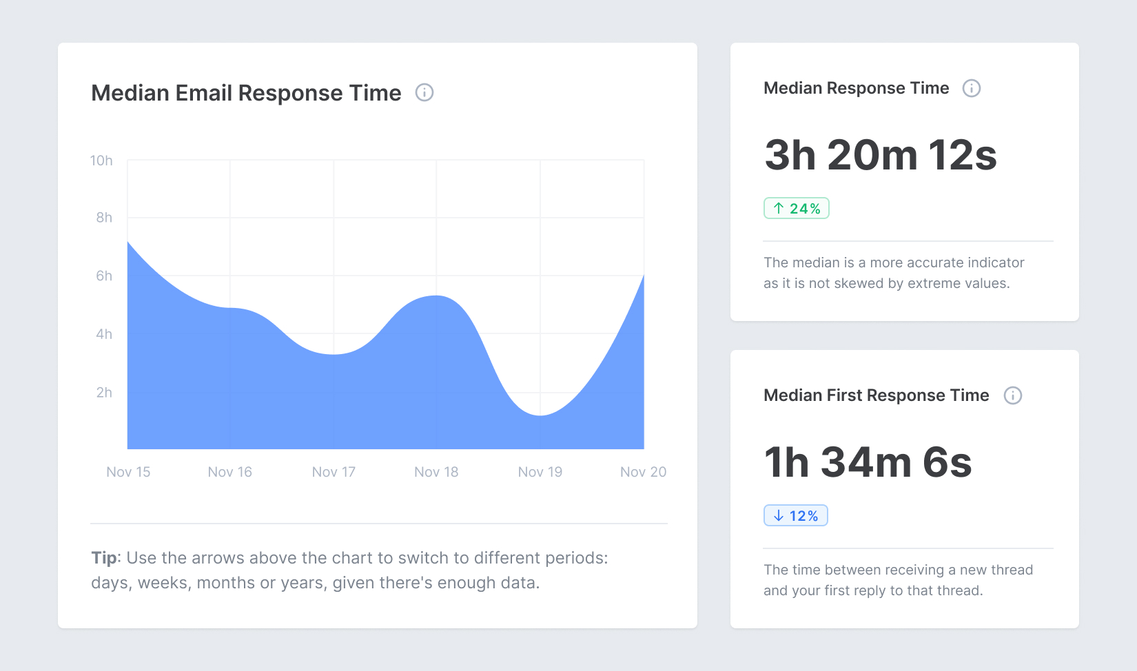
Task: Select the Nov 17 axis label
Action: (334, 472)
